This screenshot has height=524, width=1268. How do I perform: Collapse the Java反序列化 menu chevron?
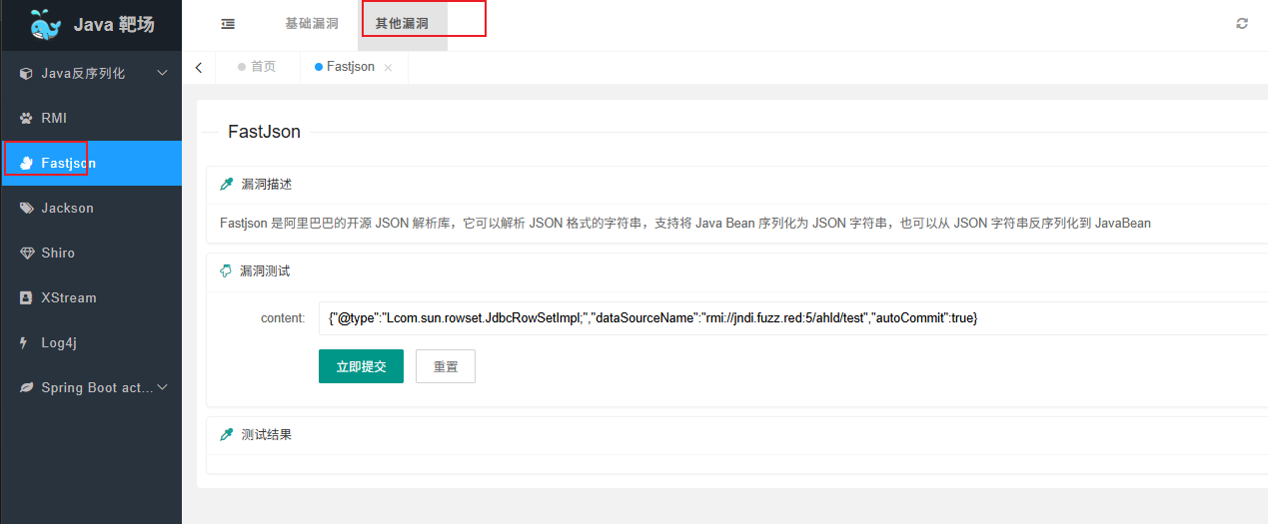coord(162,73)
